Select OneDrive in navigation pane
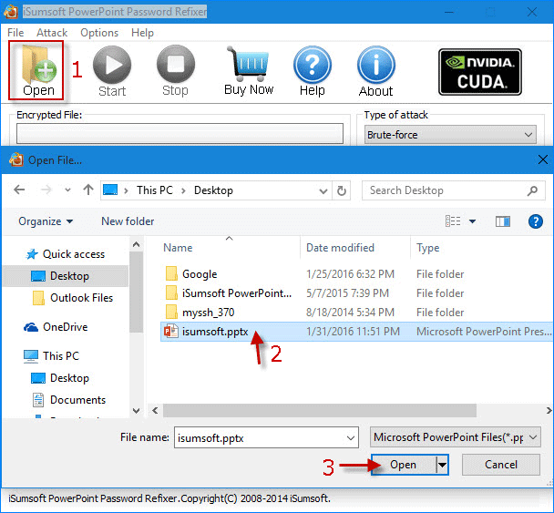The width and height of the screenshot is (554, 513). (56, 327)
